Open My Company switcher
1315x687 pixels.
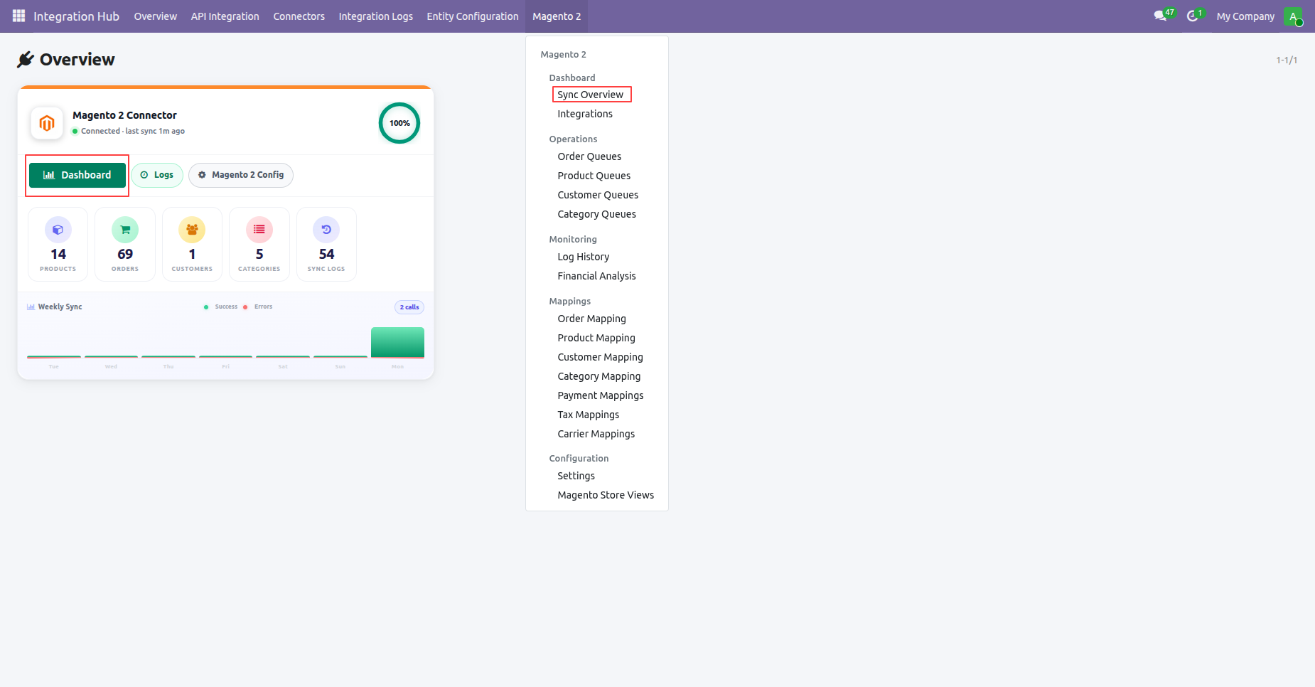[x=1245, y=16]
